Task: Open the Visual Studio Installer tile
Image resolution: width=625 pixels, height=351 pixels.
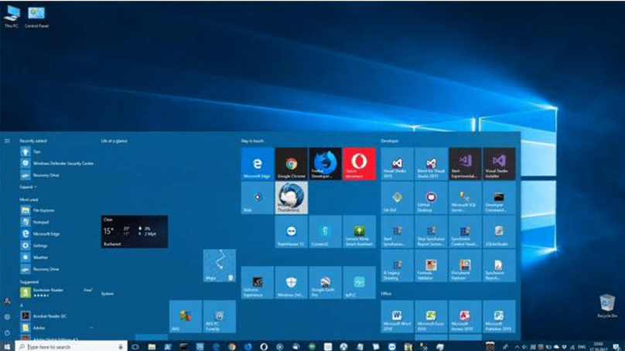Action: [x=498, y=164]
